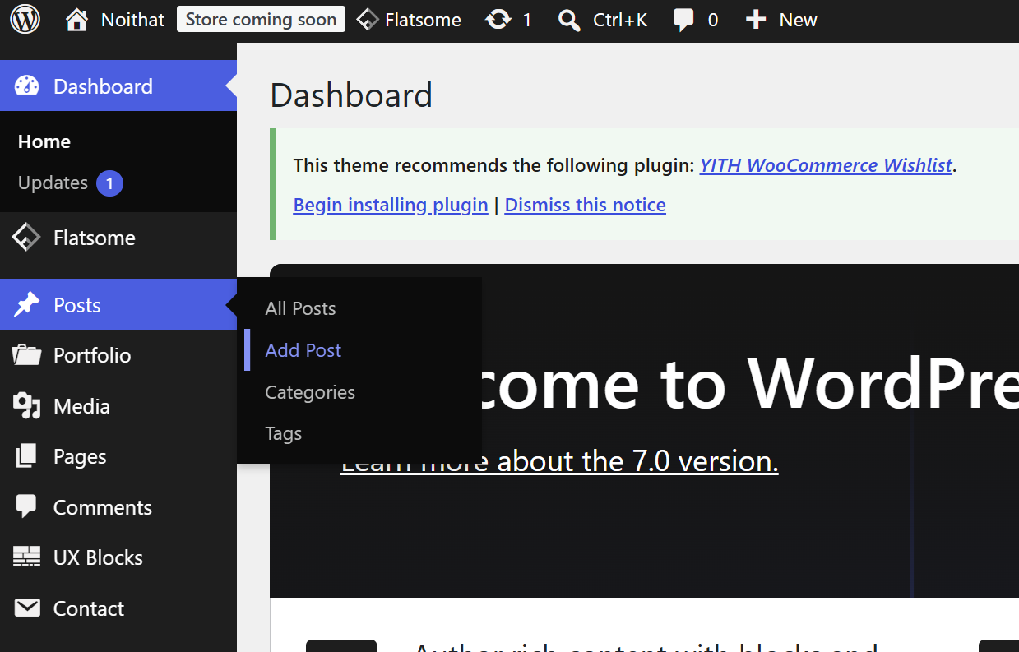Click the Contact envelope icon
The image size is (1019, 652).
26,608
